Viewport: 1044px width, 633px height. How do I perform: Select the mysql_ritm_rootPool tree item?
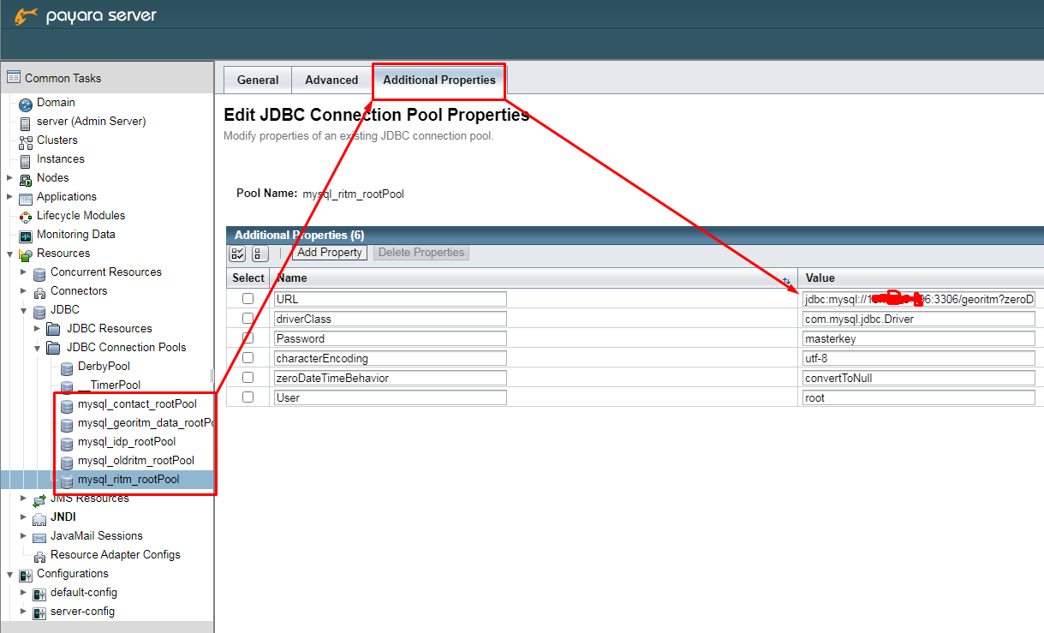[128, 480]
